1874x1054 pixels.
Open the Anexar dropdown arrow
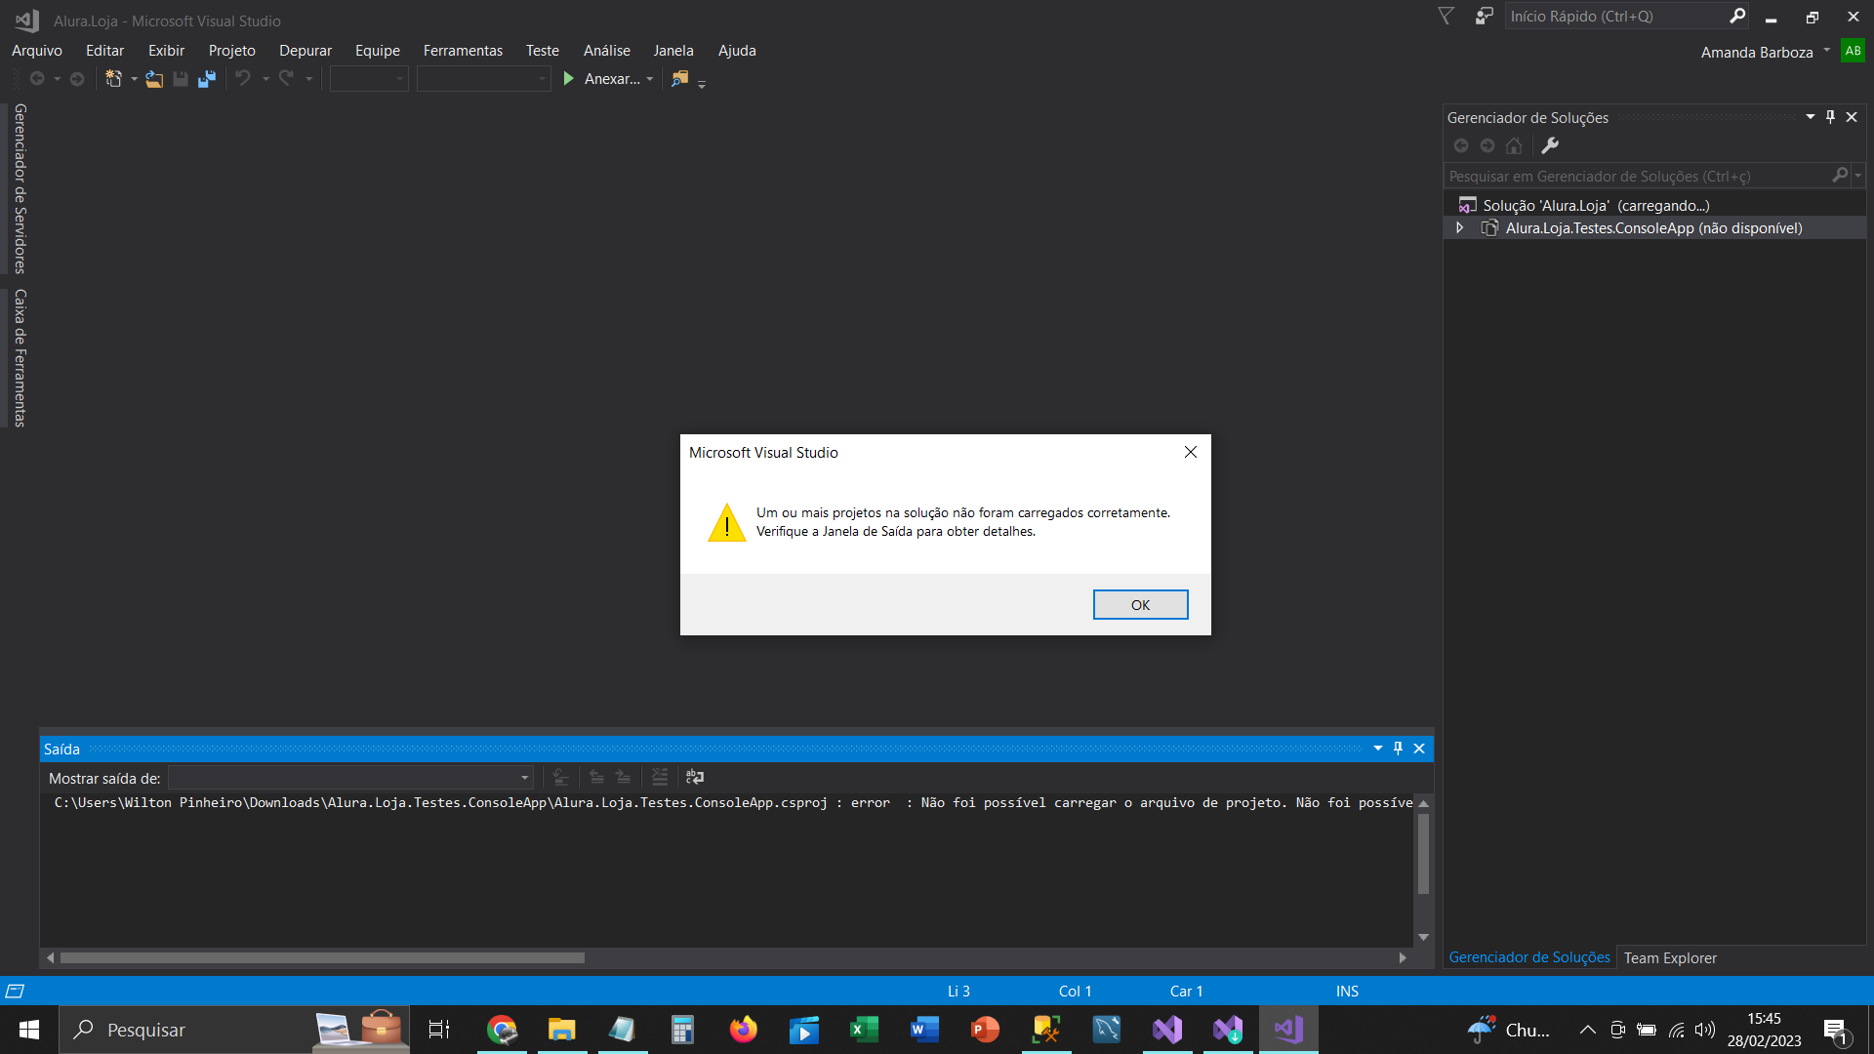[x=650, y=79]
